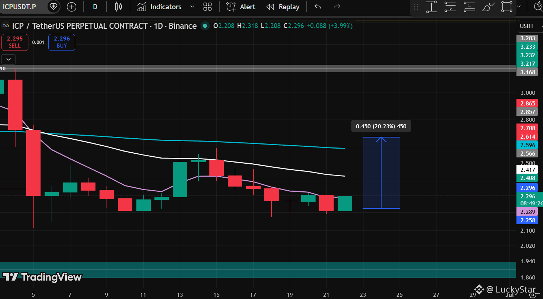Select the brush drawing tool

pyautogui.click(x=488, y=7)
